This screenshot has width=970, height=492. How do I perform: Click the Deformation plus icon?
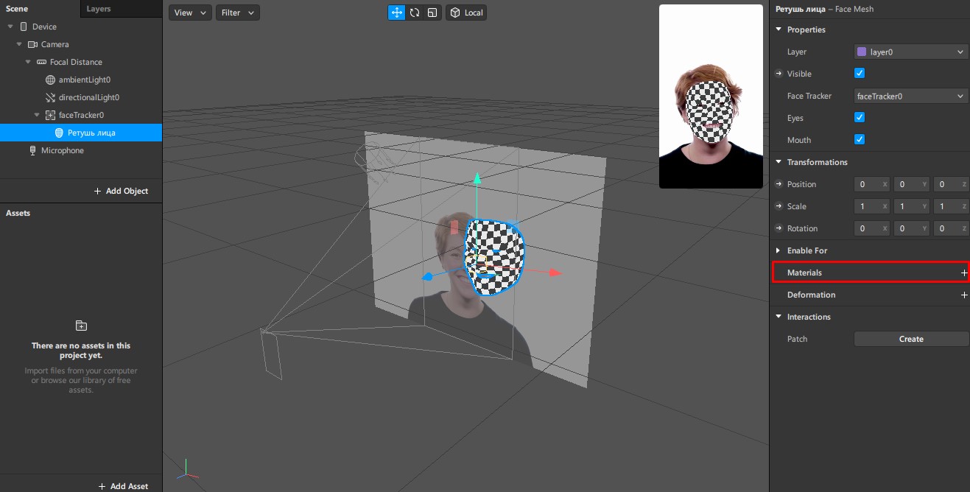coord(964,295)
